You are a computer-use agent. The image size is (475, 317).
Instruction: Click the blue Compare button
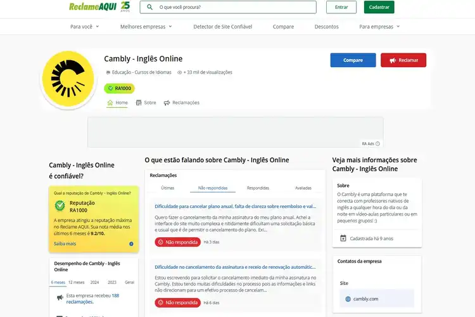[353, 60]
